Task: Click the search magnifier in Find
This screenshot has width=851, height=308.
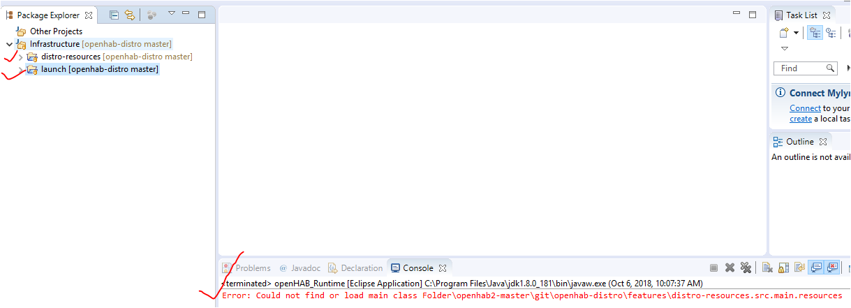Action: pyautogui.click(x=831, y=68)
